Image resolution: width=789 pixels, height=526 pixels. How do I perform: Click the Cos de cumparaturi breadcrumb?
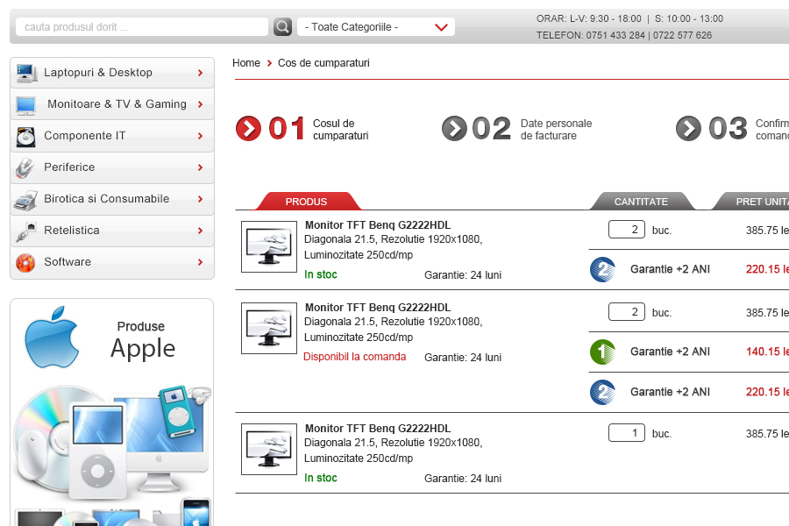click(x=323, y=63)
